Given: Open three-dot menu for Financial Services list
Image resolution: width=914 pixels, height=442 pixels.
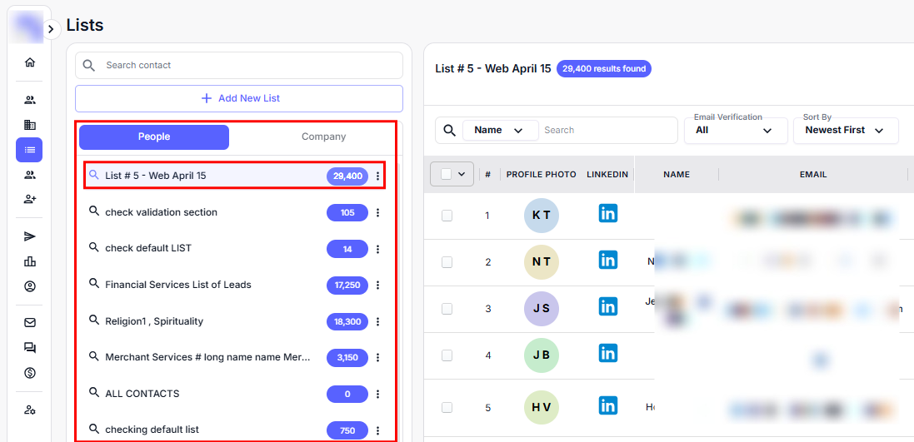Looking at the screenshot, I should (x=377, y=286).
